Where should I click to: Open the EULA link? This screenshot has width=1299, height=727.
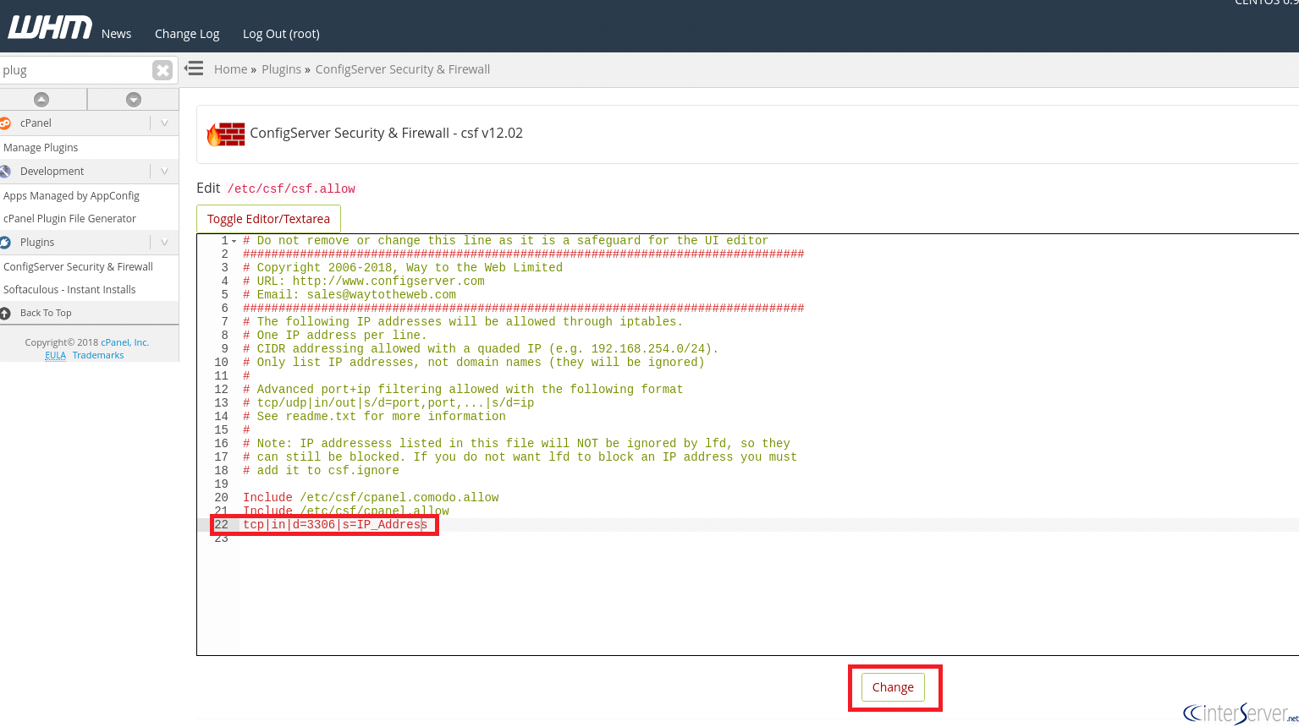pyautogui.click(x=55, y=355)
